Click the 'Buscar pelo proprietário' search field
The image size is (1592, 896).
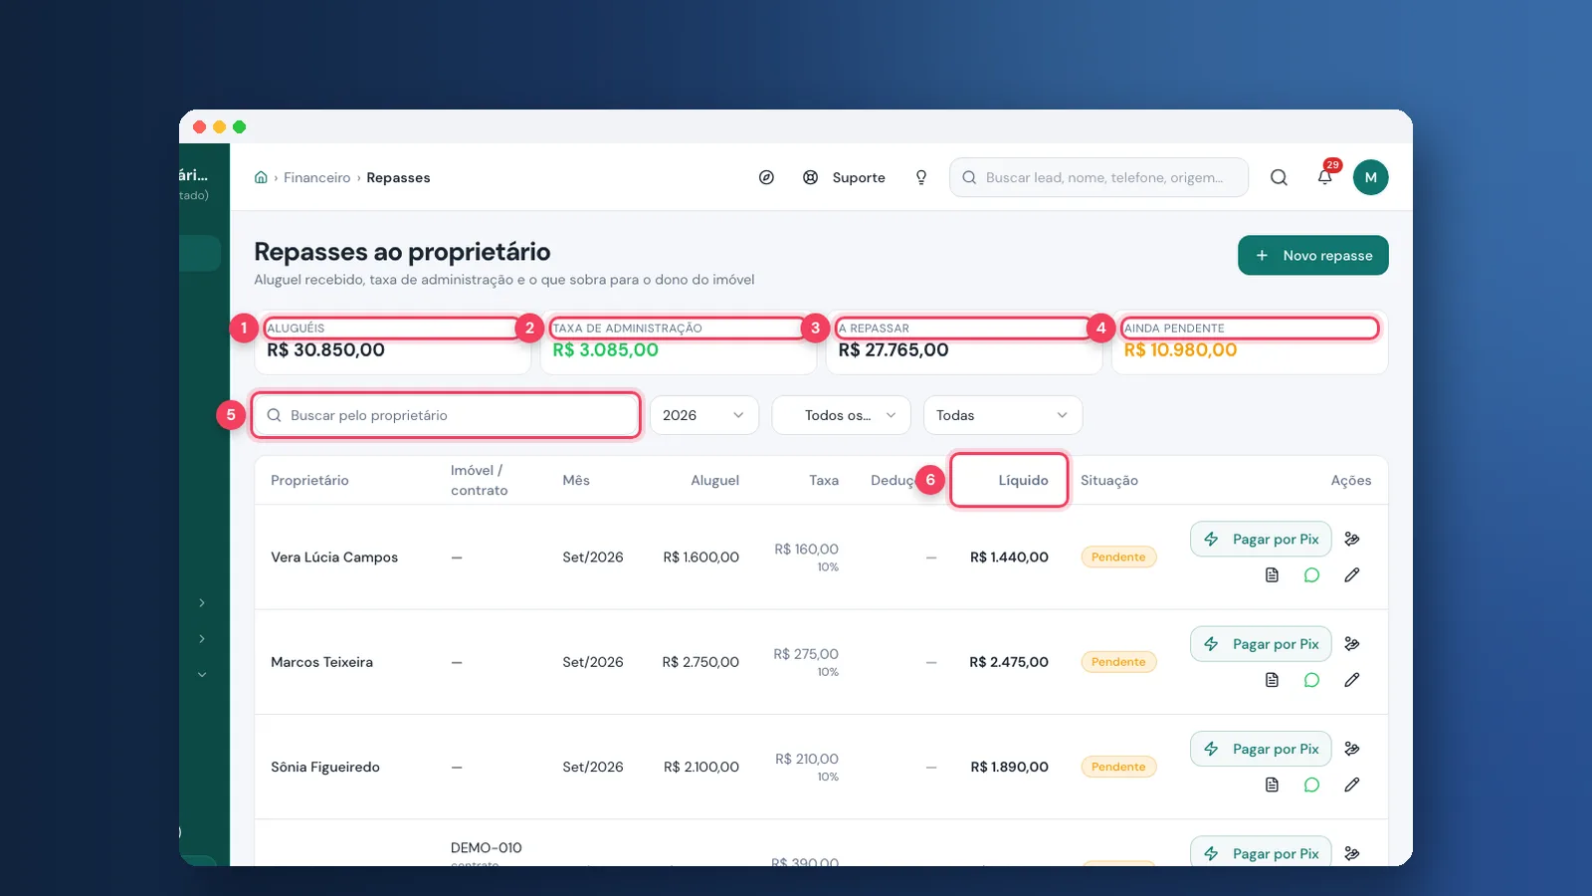pyautogui.click(x=445, y=415)
